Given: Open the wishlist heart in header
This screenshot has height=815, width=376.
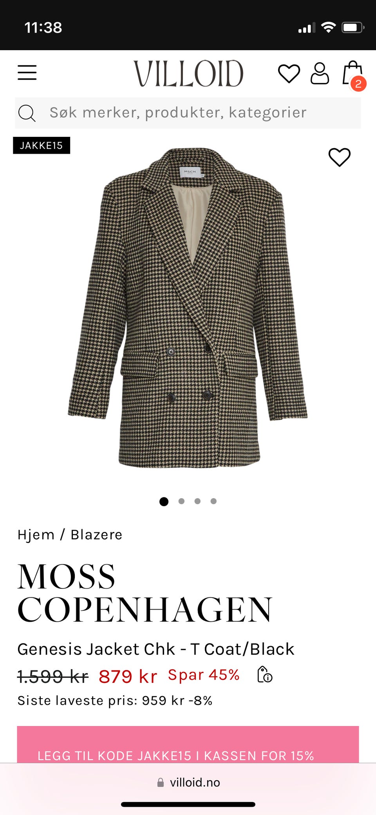Looking at the screenshot, I should (289, 73).
